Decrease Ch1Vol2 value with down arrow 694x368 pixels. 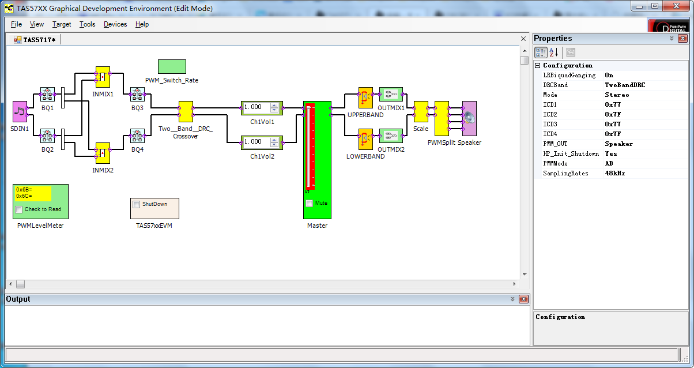[x=274, y=144]
